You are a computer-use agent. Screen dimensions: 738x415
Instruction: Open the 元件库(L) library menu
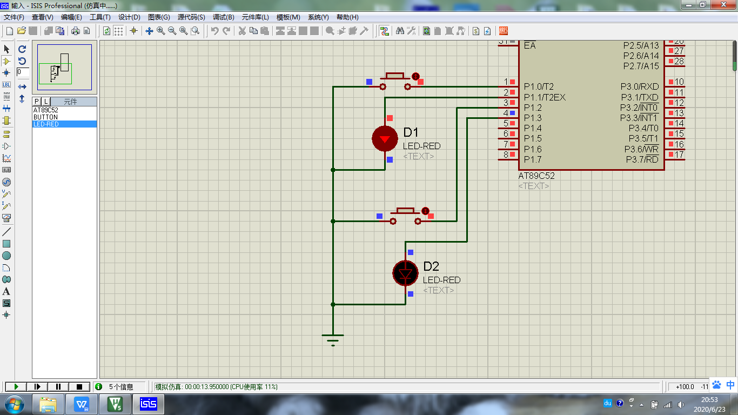pyautogui.click(x=255, y=17)
